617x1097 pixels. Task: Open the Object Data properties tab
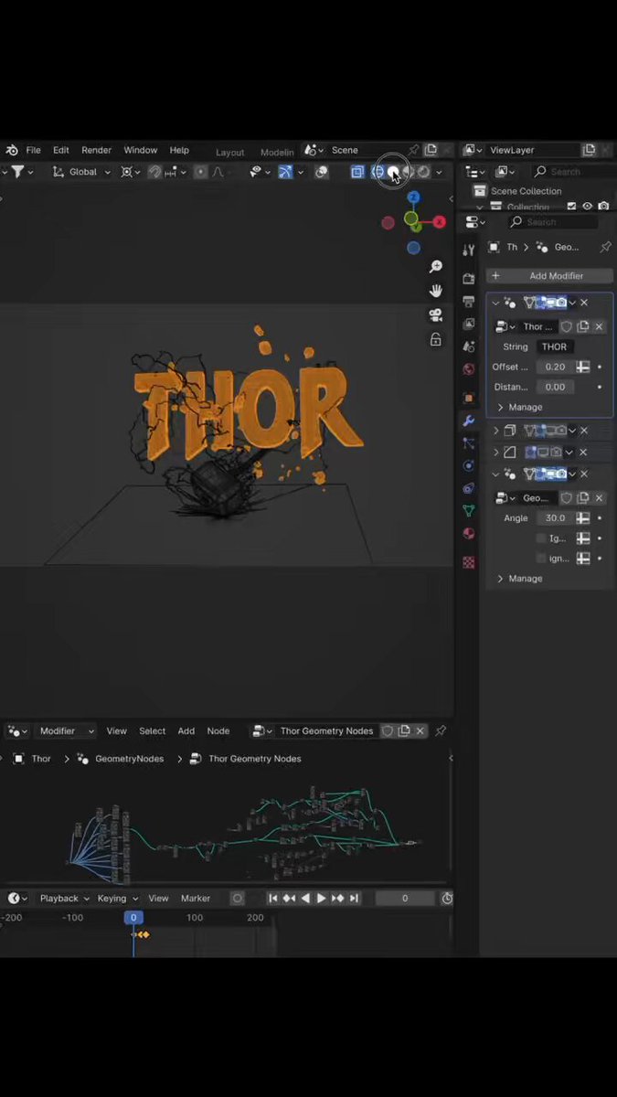[x=469, y=511]
